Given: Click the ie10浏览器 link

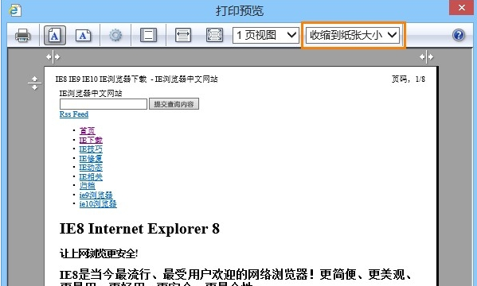Looking at the screenshot, I should 98,204.
